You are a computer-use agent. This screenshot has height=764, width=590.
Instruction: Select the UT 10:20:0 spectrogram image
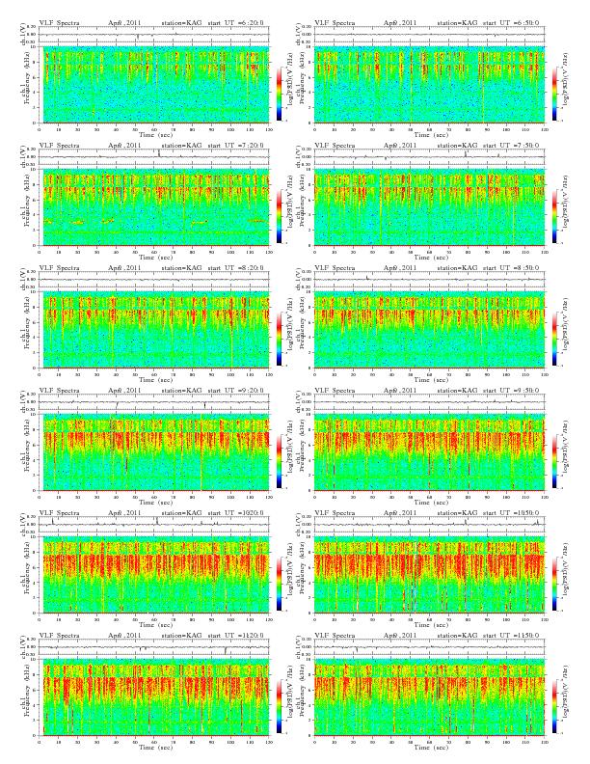coord(154,575)
